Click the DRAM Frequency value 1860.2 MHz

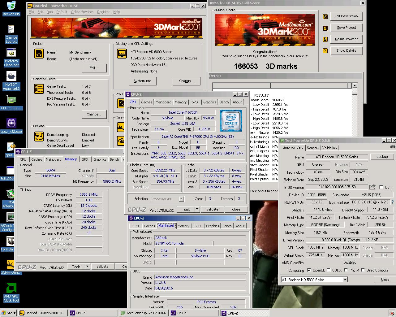(89, 195)
